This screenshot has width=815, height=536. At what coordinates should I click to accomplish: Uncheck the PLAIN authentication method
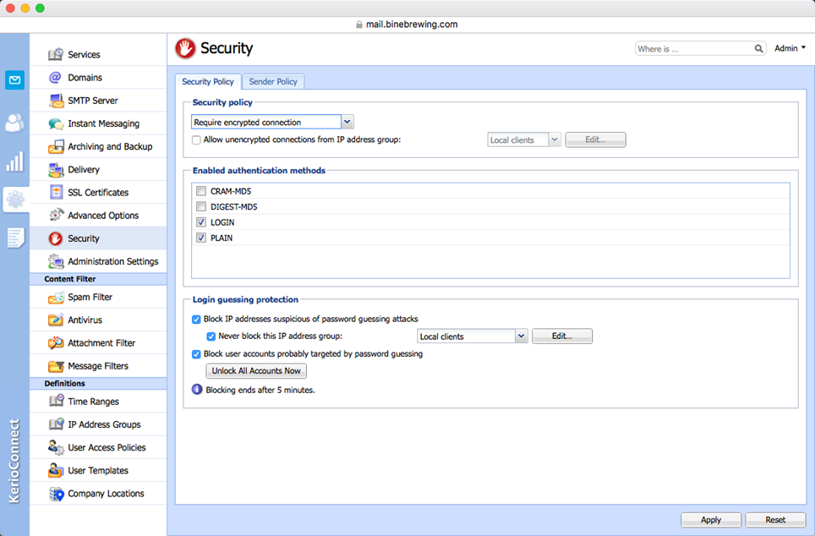201,238
